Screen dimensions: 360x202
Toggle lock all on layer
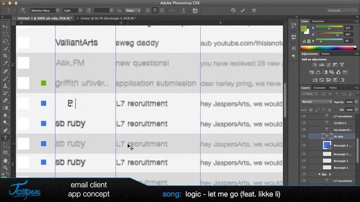pos(330,110)
